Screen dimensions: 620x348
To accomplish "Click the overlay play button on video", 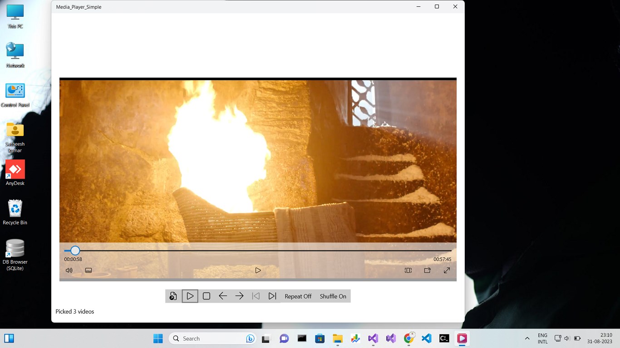I will point(258,271).
